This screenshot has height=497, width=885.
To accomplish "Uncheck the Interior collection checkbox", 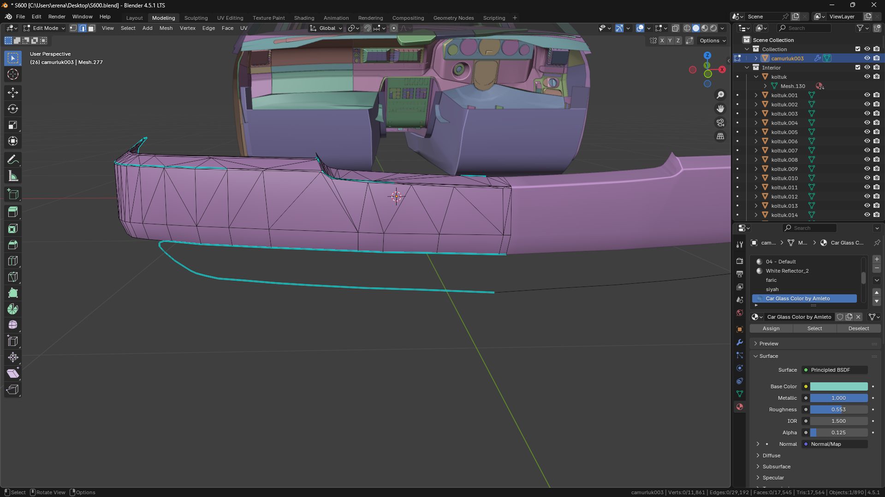I will pos(858,67).
